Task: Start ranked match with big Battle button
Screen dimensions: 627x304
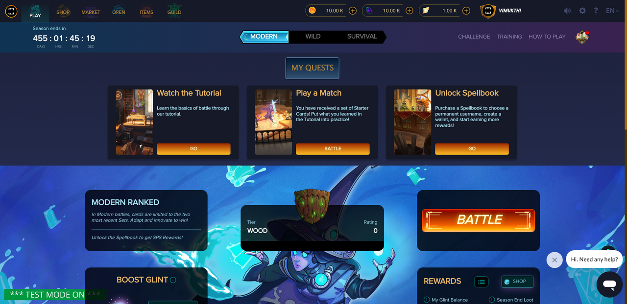Action: point(479,220)
